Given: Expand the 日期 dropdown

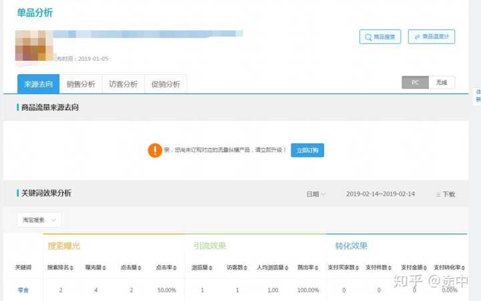Looking at the screenshot, I should 316,194.
